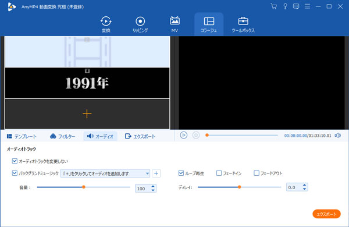
Task: Click the 音量 volume slider
Action: [83, 187]
